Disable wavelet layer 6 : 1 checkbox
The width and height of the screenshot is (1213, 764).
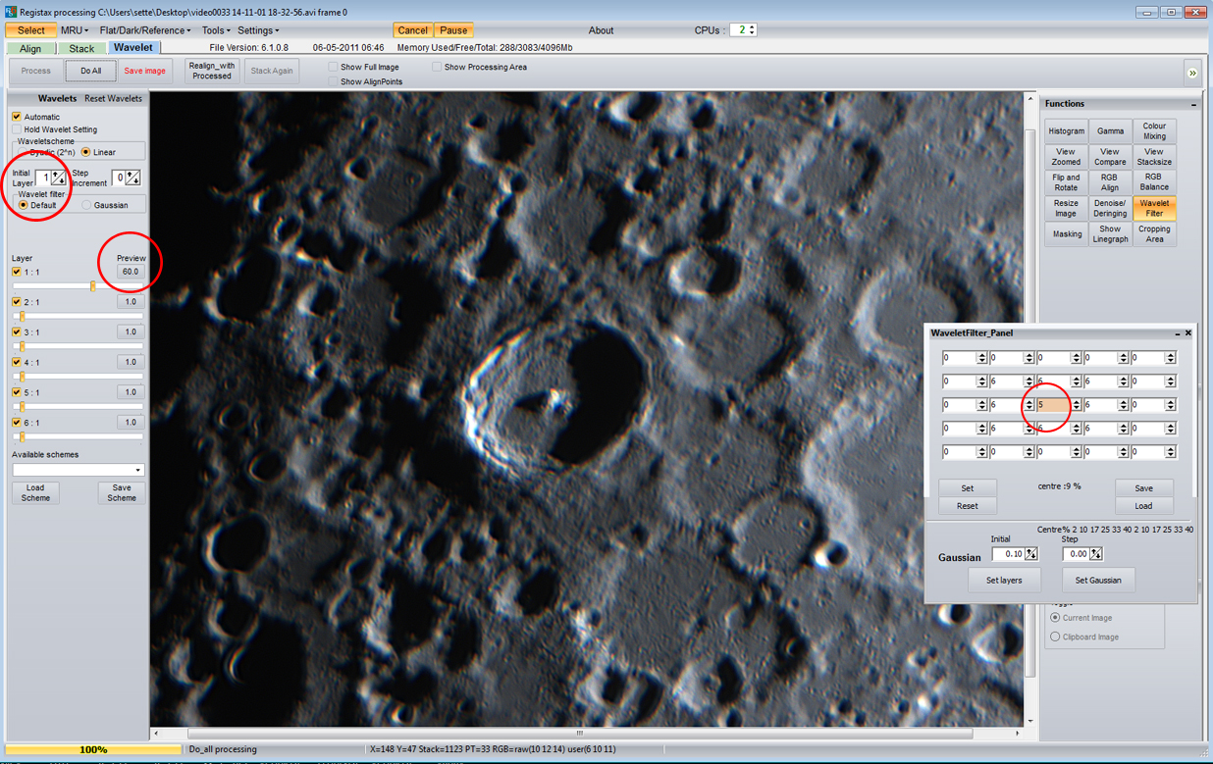pos(17,423)
